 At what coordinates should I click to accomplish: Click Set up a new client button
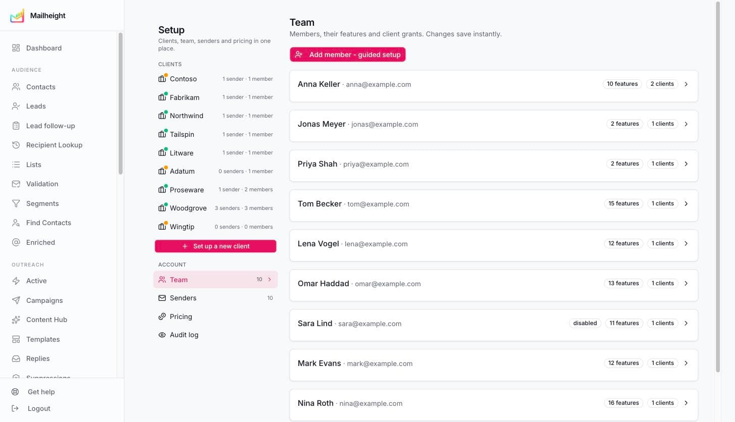216,246
